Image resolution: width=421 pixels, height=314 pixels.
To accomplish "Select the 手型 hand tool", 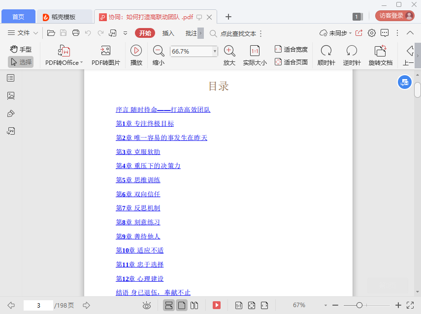I will pyautogui.click(x=21, y=49).
